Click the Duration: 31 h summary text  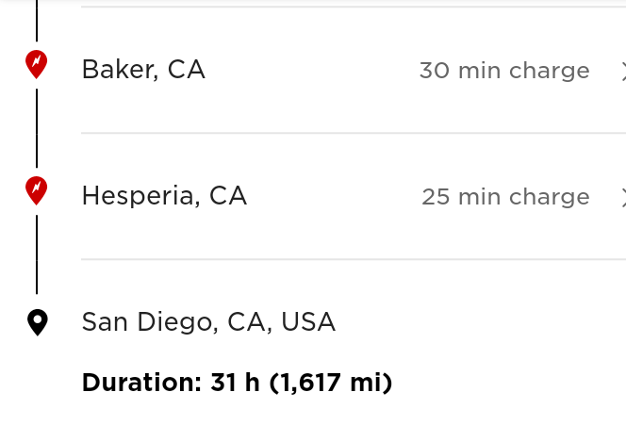237,383
